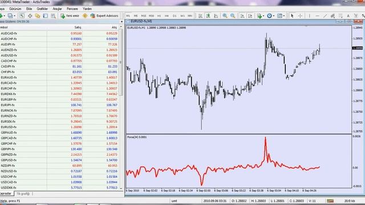Sort symbols by the Alış column header
The image size is (365, 205).
(114, 27)
